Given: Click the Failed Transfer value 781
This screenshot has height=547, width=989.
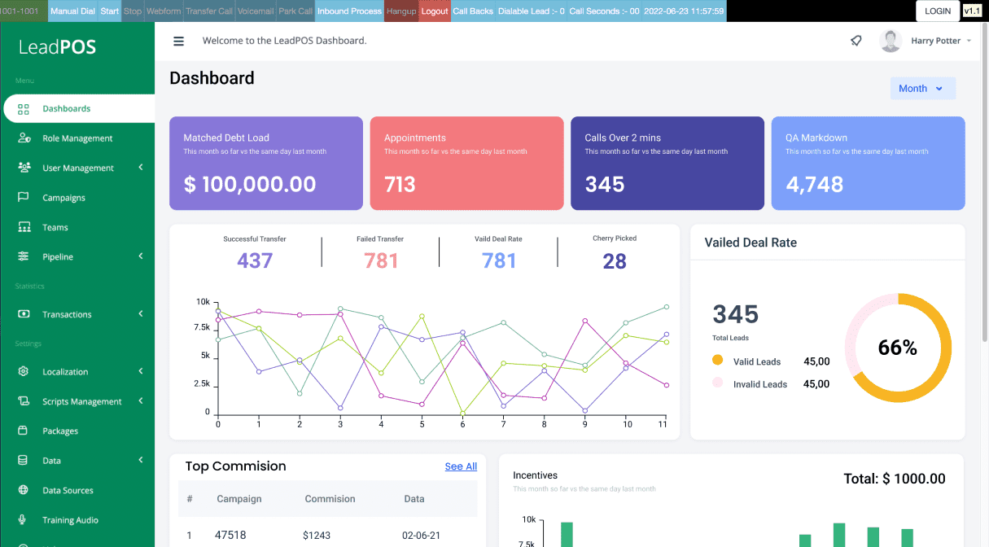Looking at the screenshot, I should (x=381, y=260).
